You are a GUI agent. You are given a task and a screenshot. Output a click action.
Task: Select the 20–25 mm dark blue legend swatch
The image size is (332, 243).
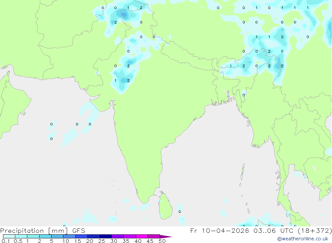click(x=93, y=236)
